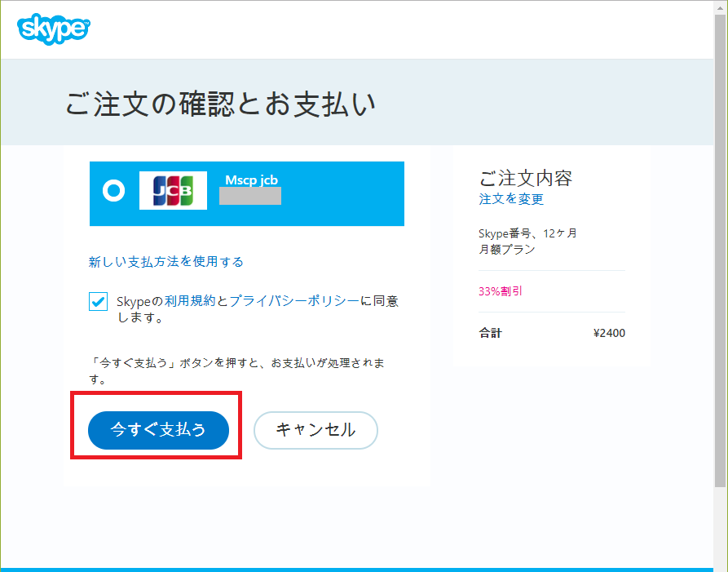Click the ご注文内容 heading
728x572 pixels.
pos(526,179)
